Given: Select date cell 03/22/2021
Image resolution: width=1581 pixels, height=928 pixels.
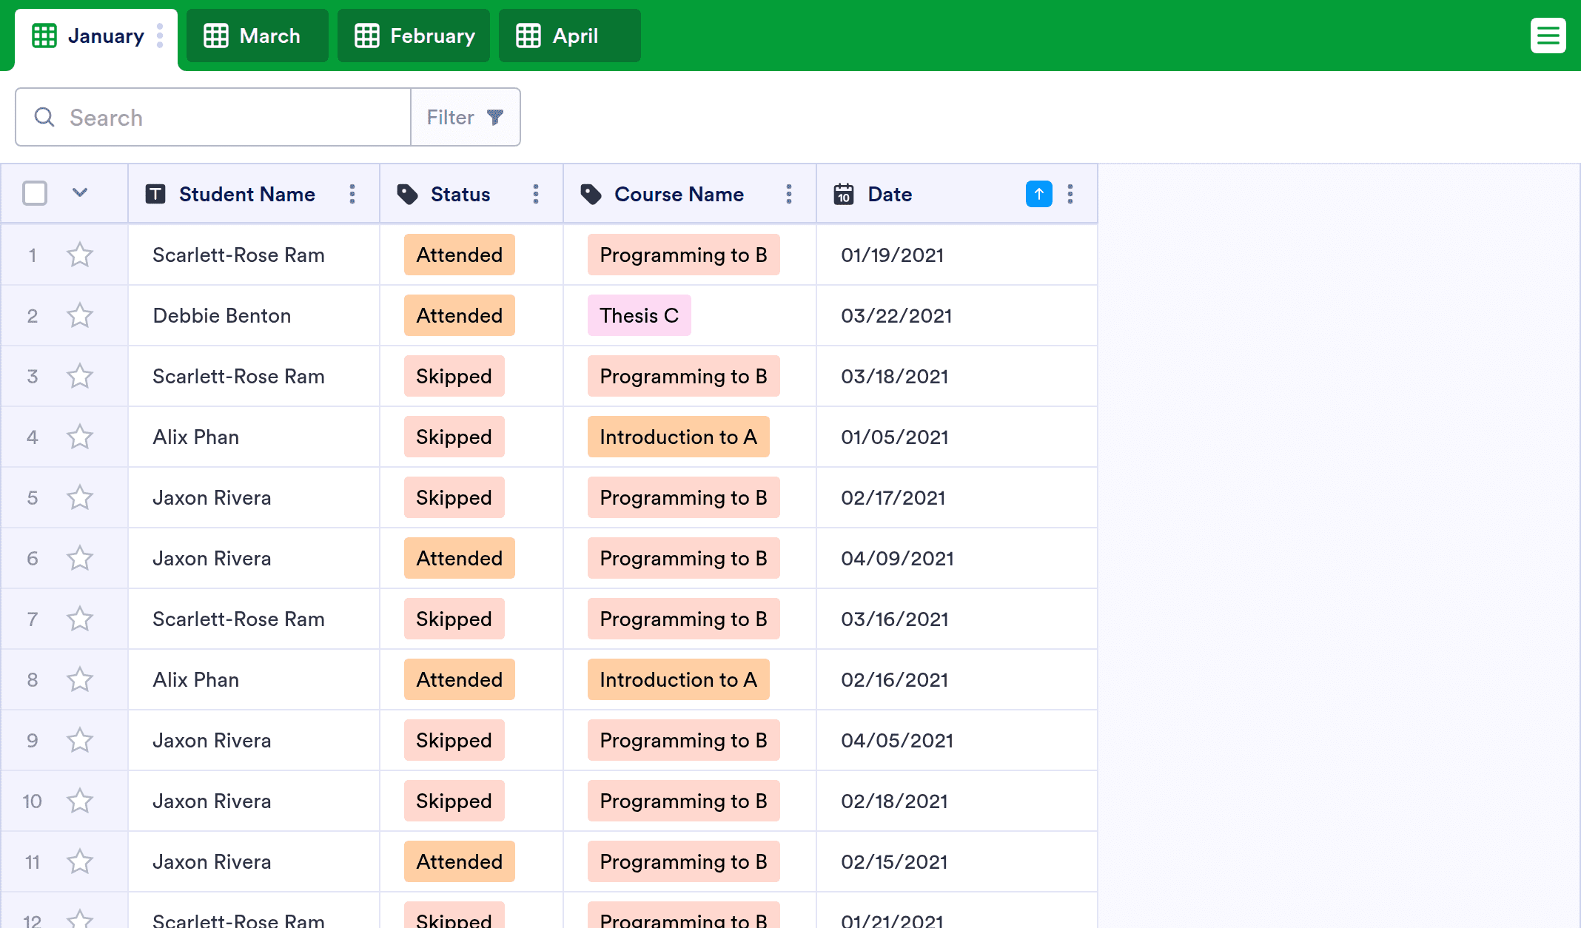Looking at the screenshot, I should 956,315.
